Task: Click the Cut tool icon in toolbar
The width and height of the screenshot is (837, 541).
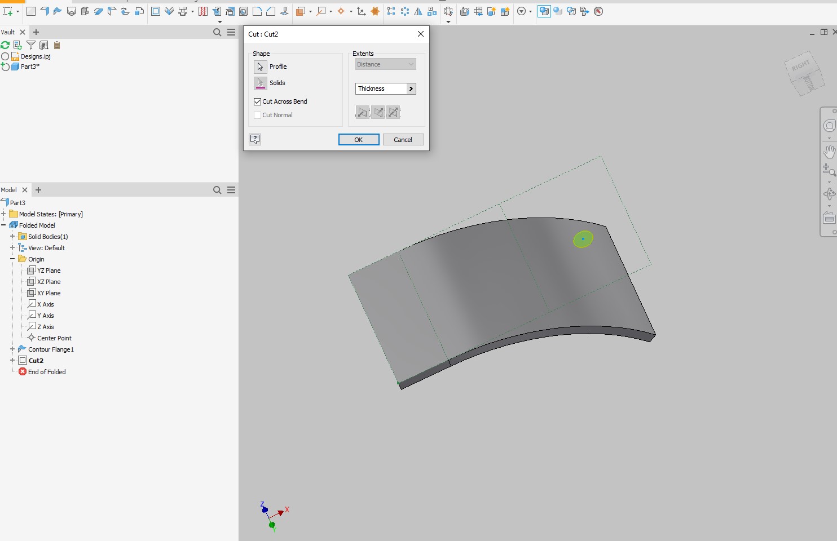Action: (x=156, y=11)
